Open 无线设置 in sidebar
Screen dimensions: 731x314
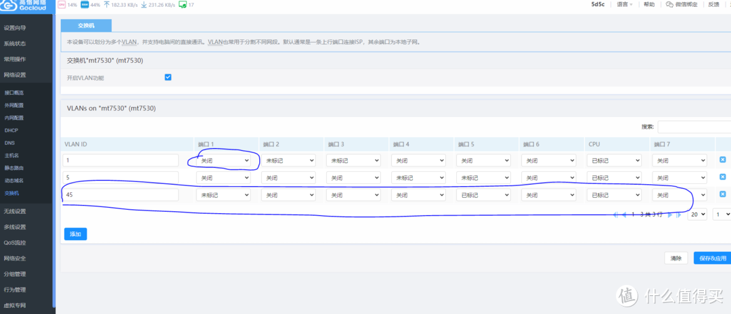pos(15,212)
